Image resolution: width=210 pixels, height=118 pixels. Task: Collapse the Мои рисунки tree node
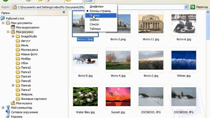(x=8, y=32)
